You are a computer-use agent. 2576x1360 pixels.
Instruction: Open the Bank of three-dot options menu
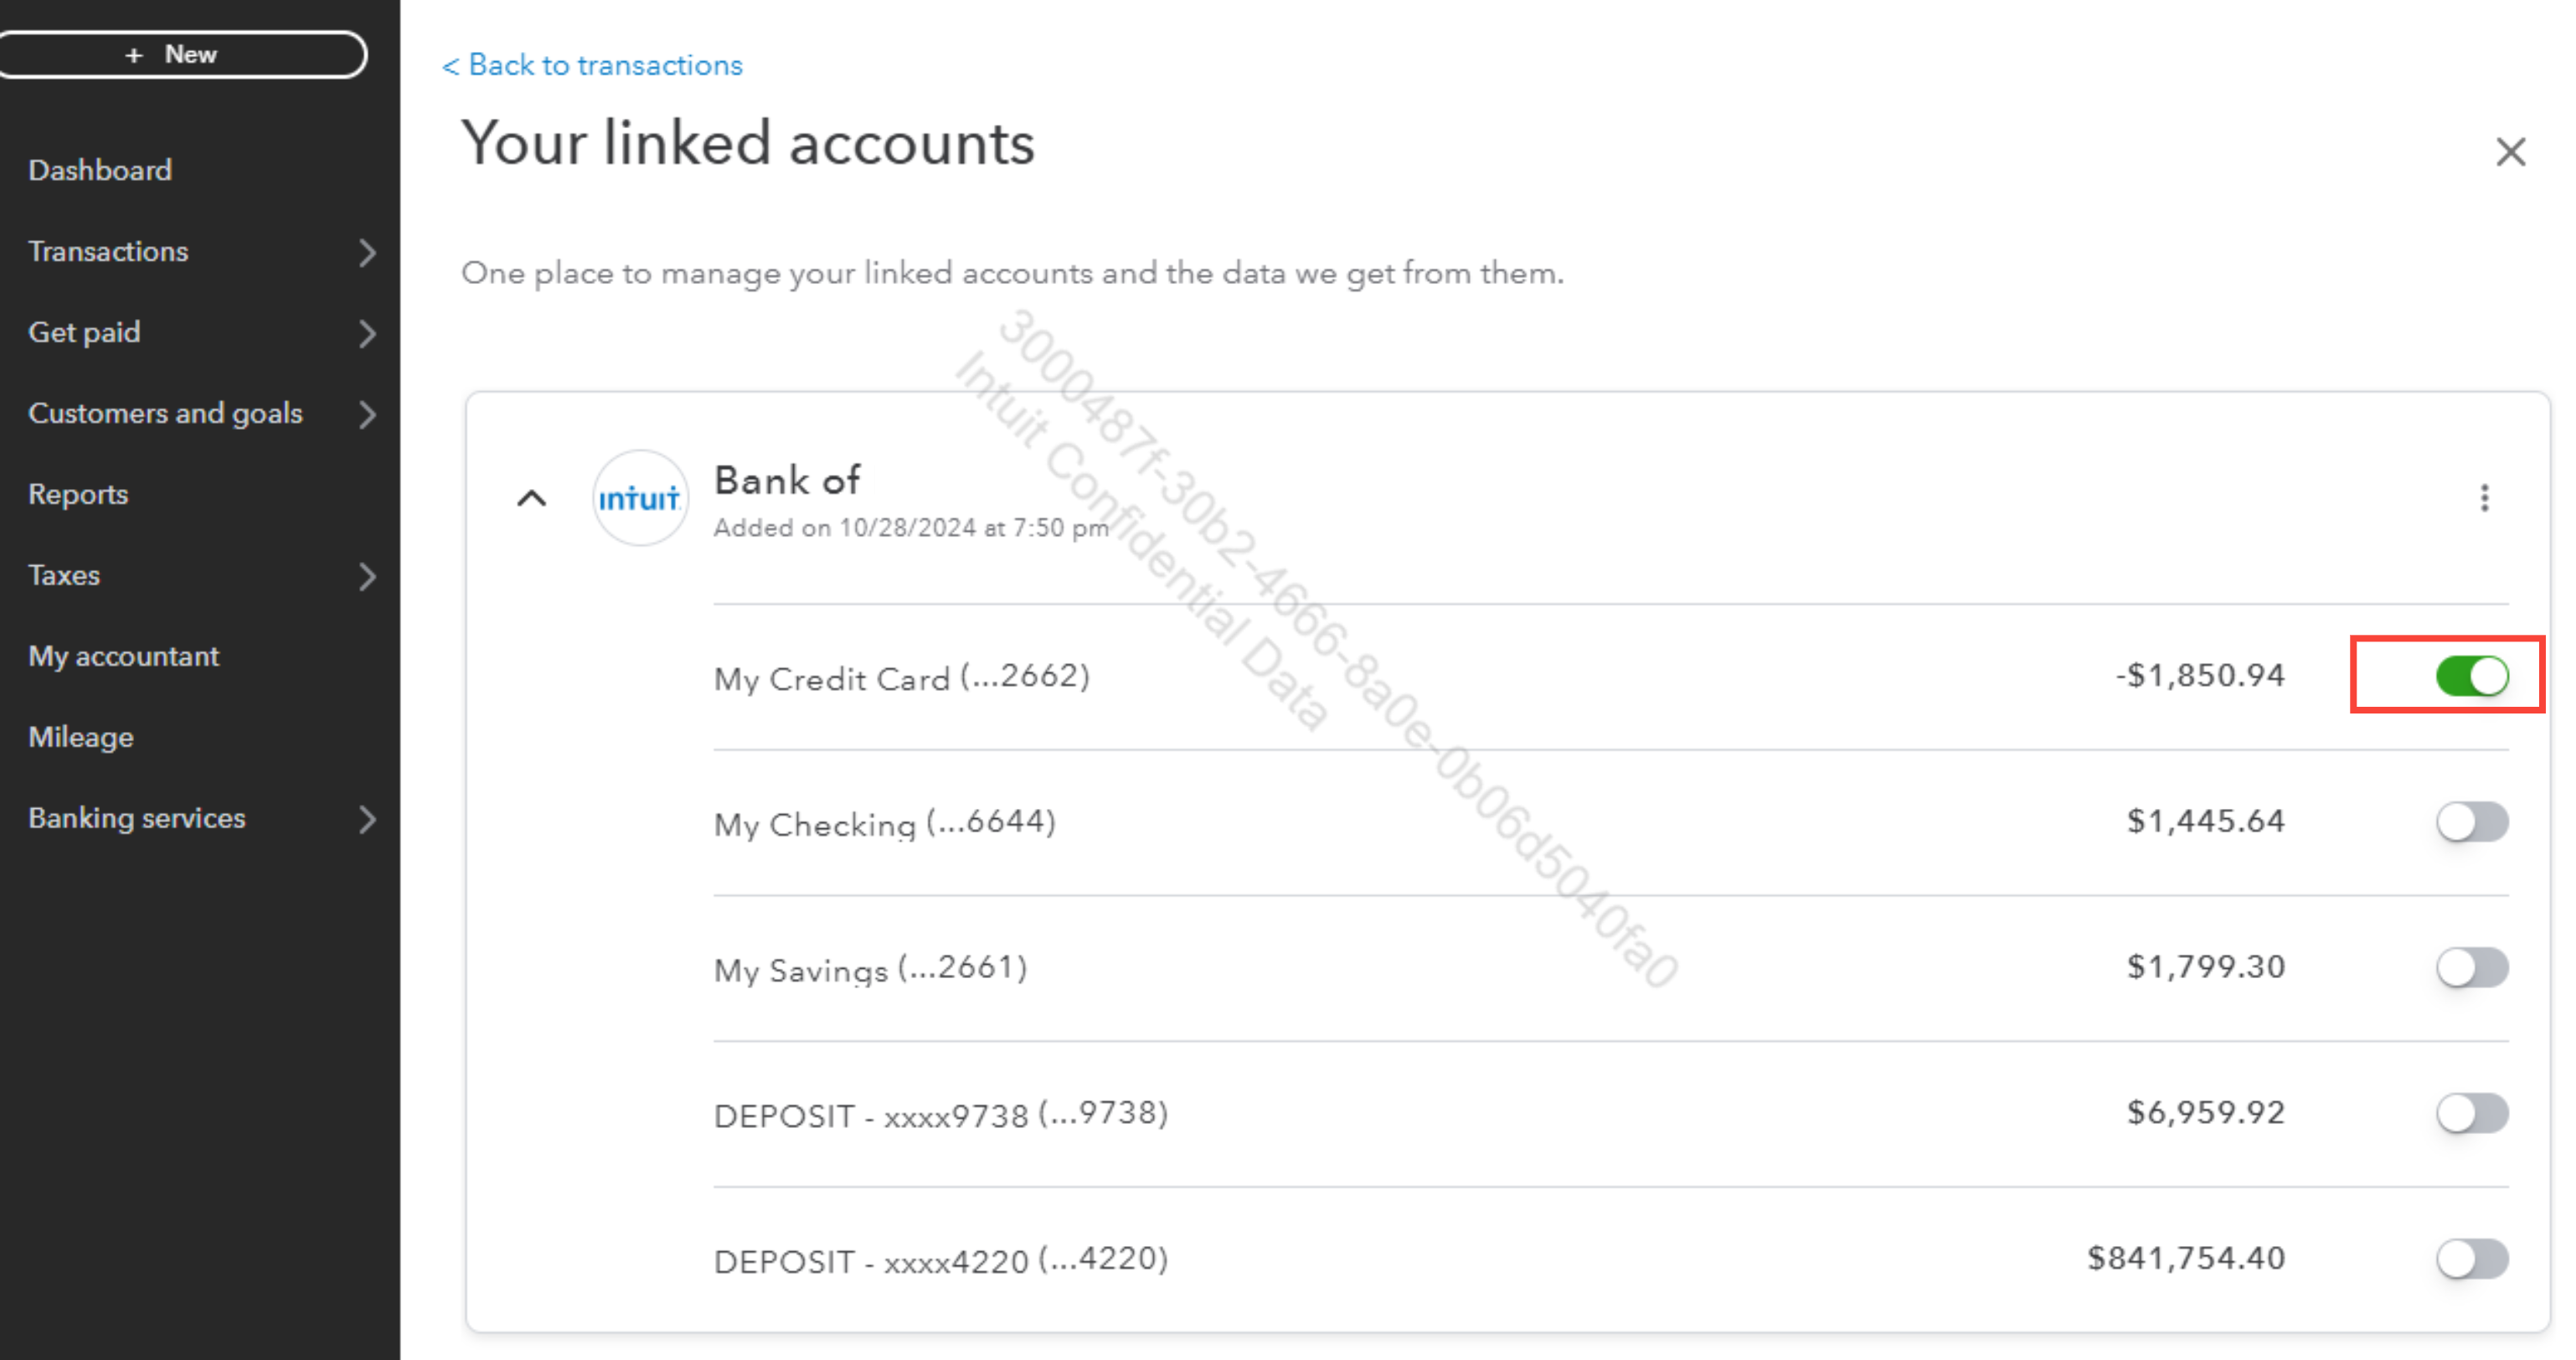(2484, 498)
